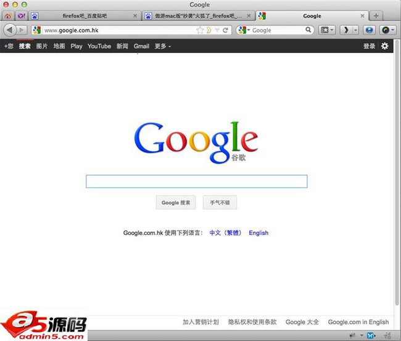
Task: Open Google 大全 footer link
Action: pos(302,322)
